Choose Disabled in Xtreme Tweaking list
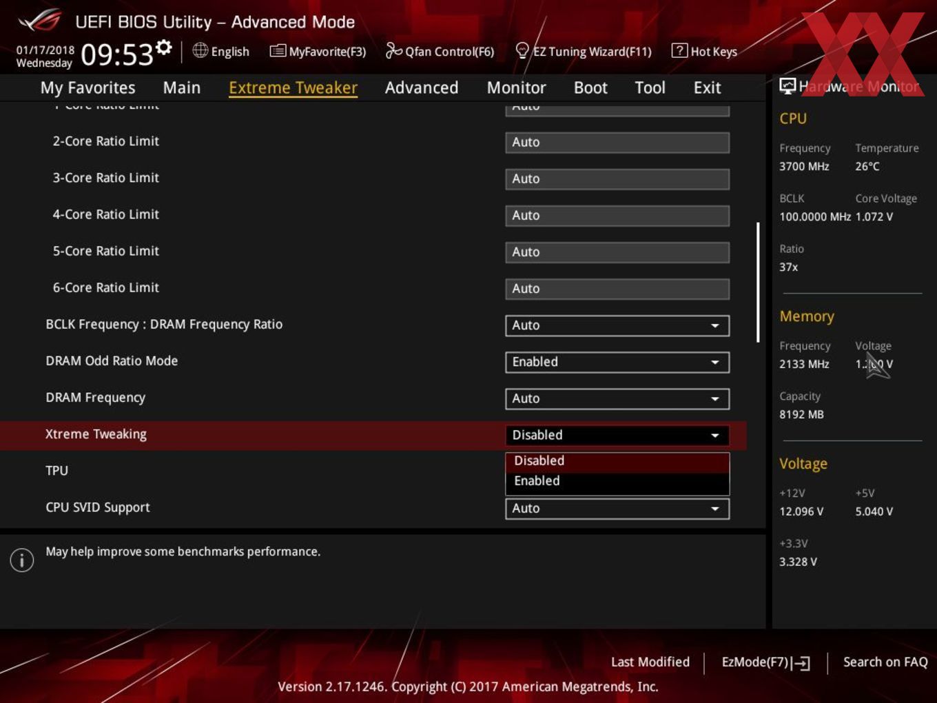937x703 pixels. (617, 461)
